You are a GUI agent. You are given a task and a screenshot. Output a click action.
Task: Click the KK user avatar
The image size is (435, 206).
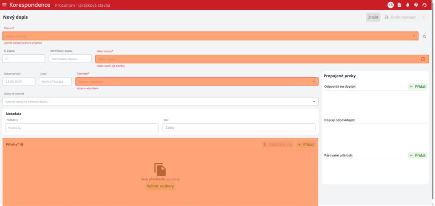click(x=390, y=5)
